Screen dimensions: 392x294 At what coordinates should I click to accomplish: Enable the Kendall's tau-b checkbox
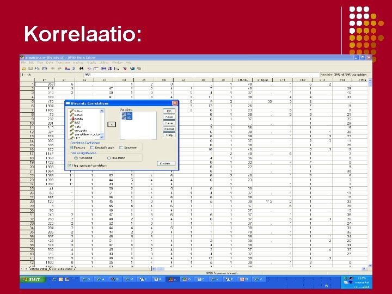(x=92, y=148)
